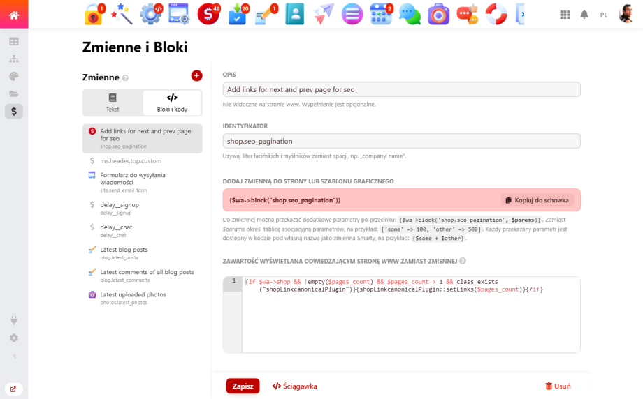Open the external link icon at sidebar bottom

pos(13,389)
